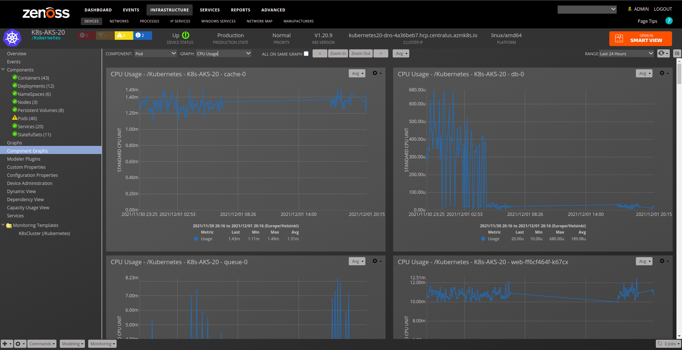This screenshot has height=350, width=682.
Task: Open gear menu on web-ff6cf464f-k67cx graph
Action: coord(664,261)
